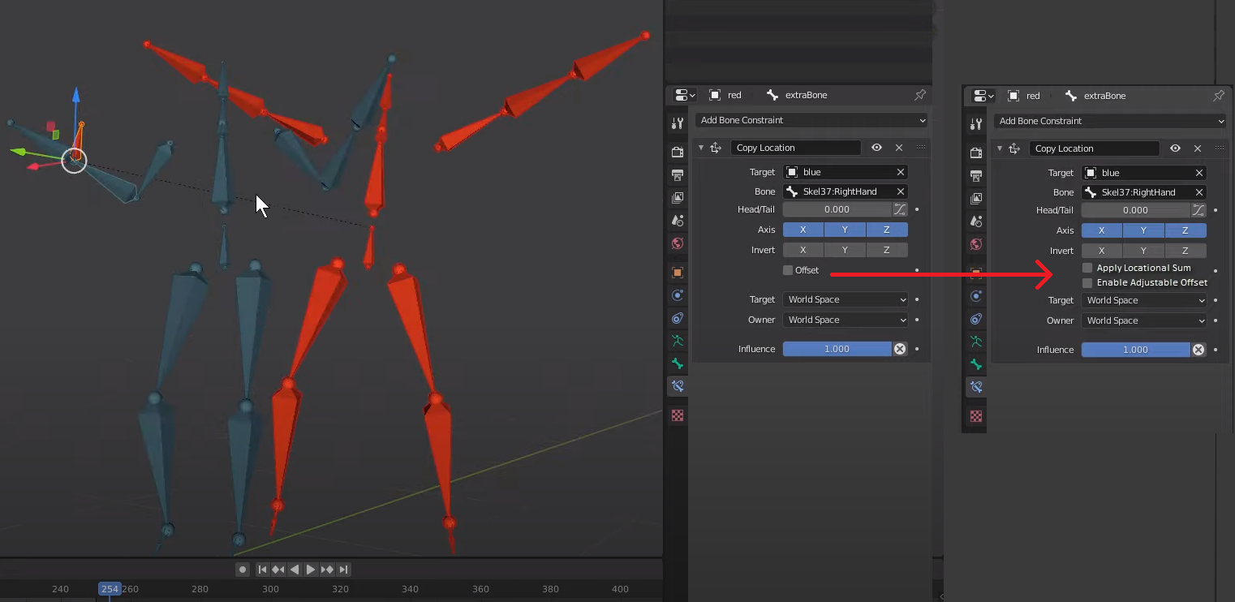The image size is (1235, 602).
Task: Open Owner World Space dropdown in Offset checkbox panel
Action: point(846,320)
